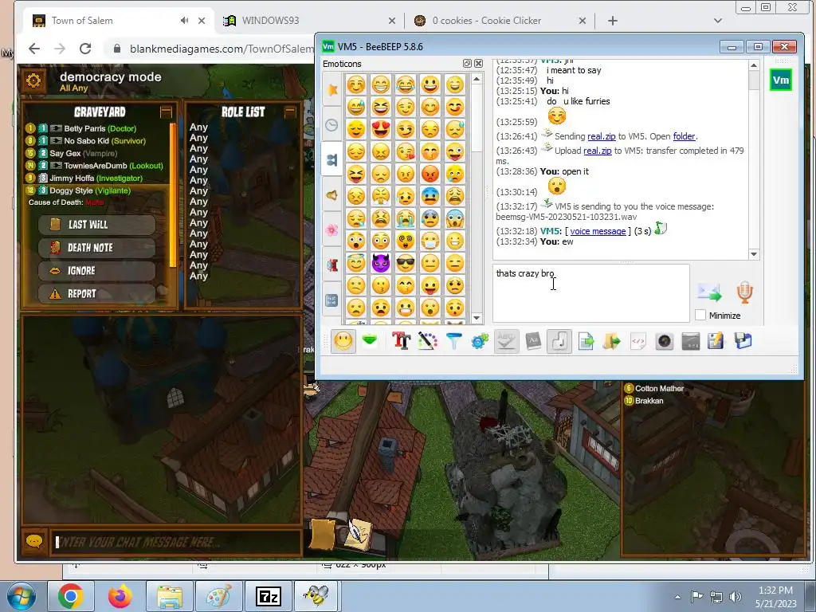
Task: Open the Last Will button
Action: pyautogui.click(x=96, y=225)
